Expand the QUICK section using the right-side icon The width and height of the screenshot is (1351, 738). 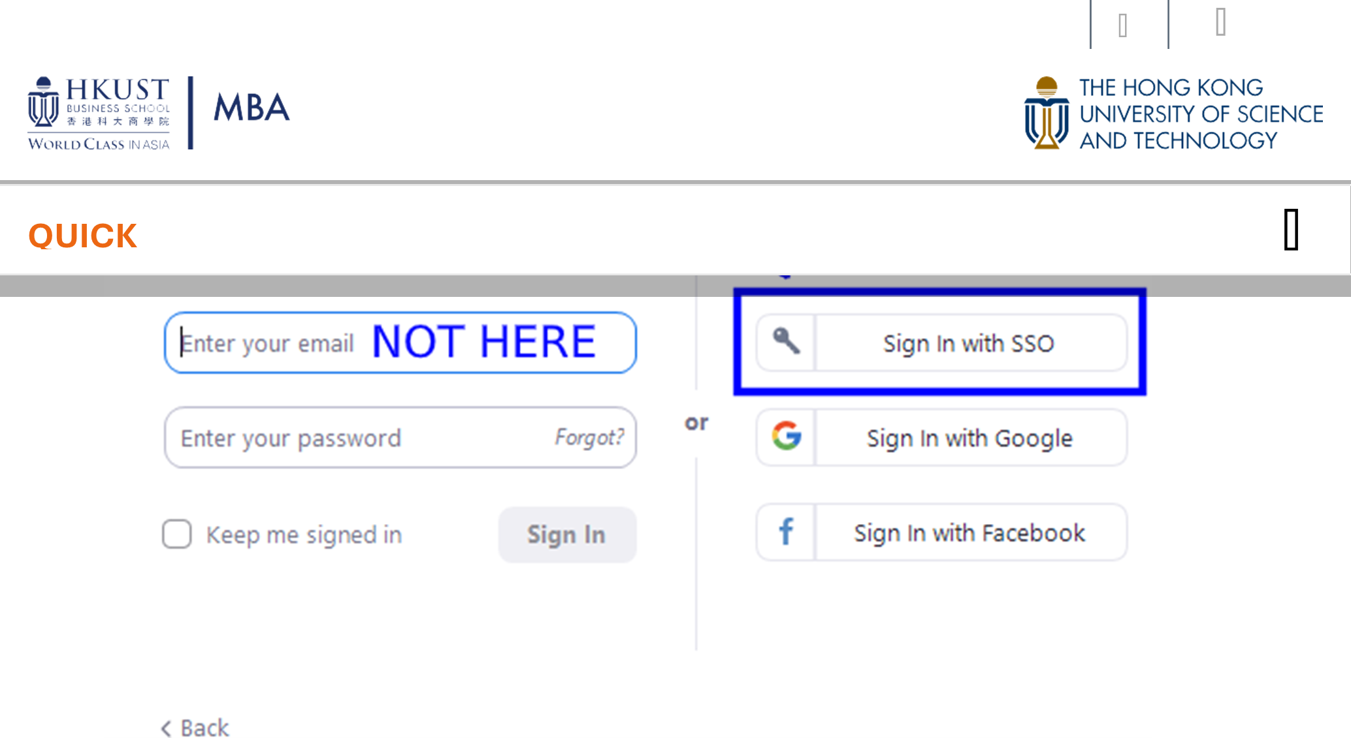pos(1291,230)
